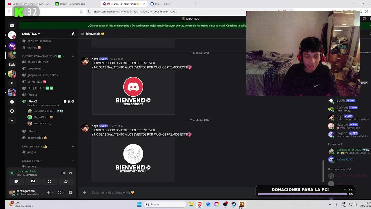Add channel to EVENTOS PARA CHAT DE VOZ
The height and width of the screenshot is (209, 371).
pos(73,56)
